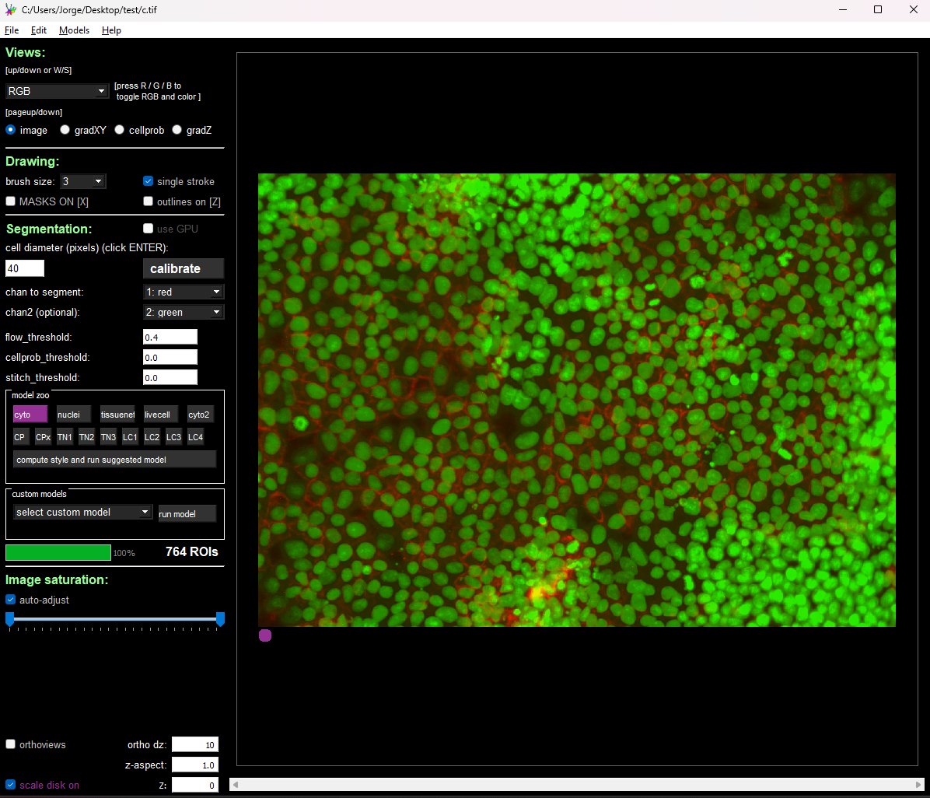Viewport: 930px width, 798px height.
Task: Select the TN2 model button
Action: click(x=86, y=437)
